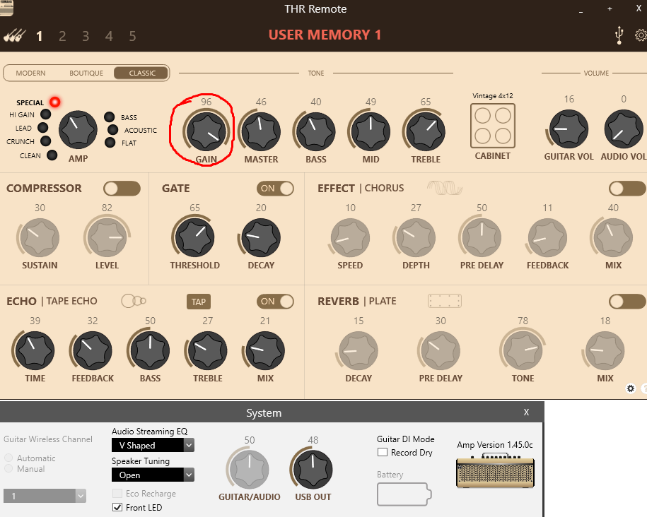Select the ACOUSTIC amp LED
The height and width of the screenshot is (517, 647).
click(112, 130)
